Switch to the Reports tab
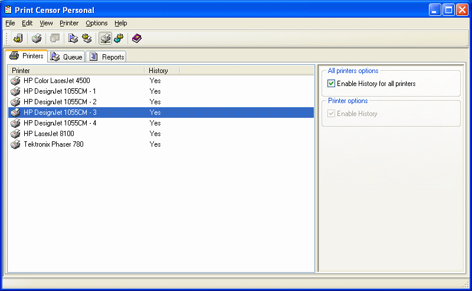The image size is (472, 291). pos(106,57)
